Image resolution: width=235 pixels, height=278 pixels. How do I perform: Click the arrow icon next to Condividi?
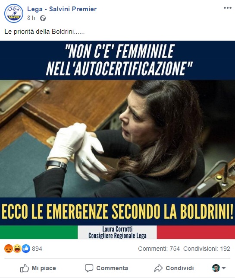[x=158, y=268]
